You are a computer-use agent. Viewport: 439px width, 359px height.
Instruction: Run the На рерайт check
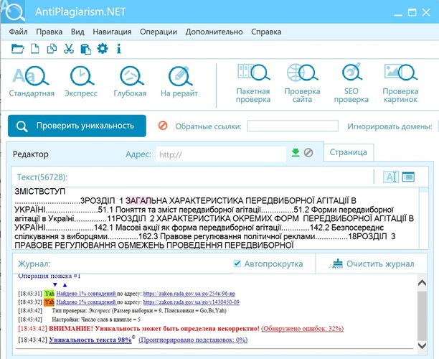[179, 82]
